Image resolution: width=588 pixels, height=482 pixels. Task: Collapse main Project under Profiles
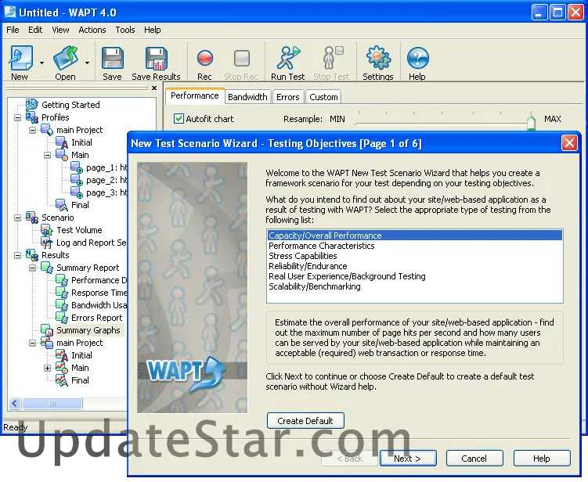(x=32, y=130)
